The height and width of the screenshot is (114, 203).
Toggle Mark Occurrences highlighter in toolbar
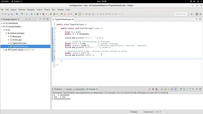(x=80, y=14)
